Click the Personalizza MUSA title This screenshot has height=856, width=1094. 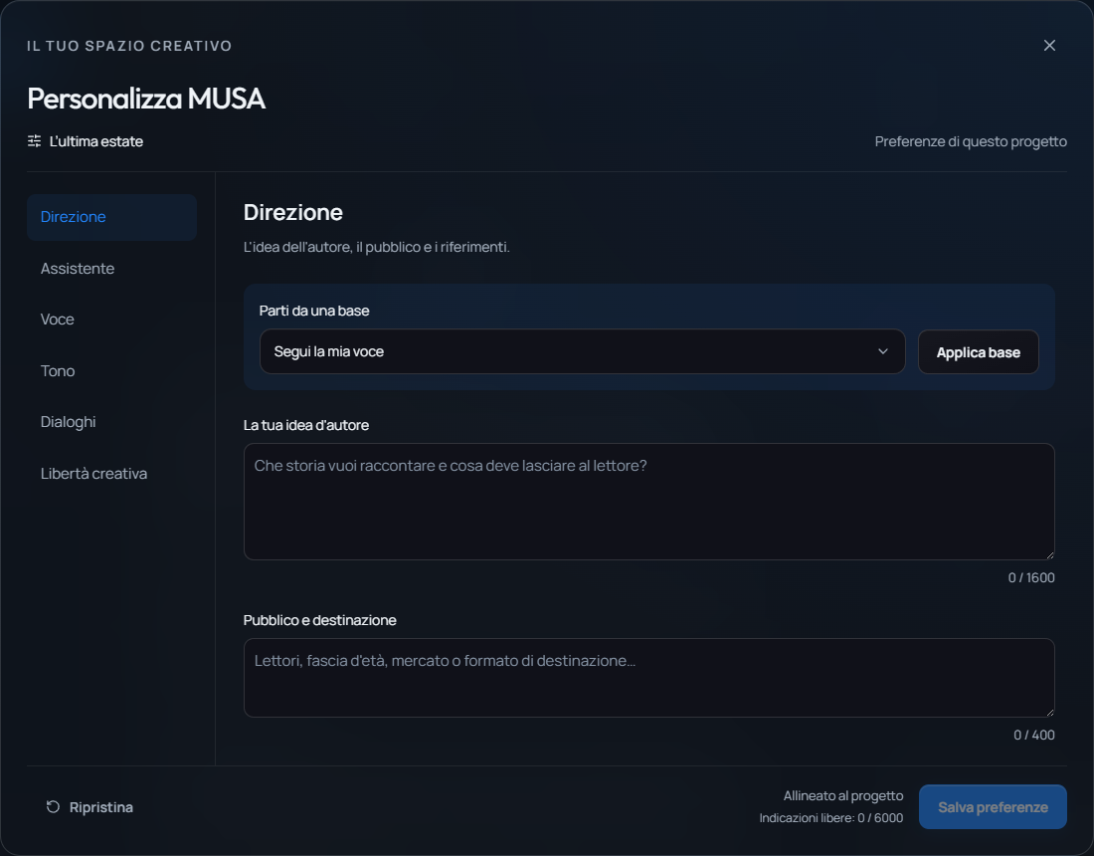click(146, 99)
